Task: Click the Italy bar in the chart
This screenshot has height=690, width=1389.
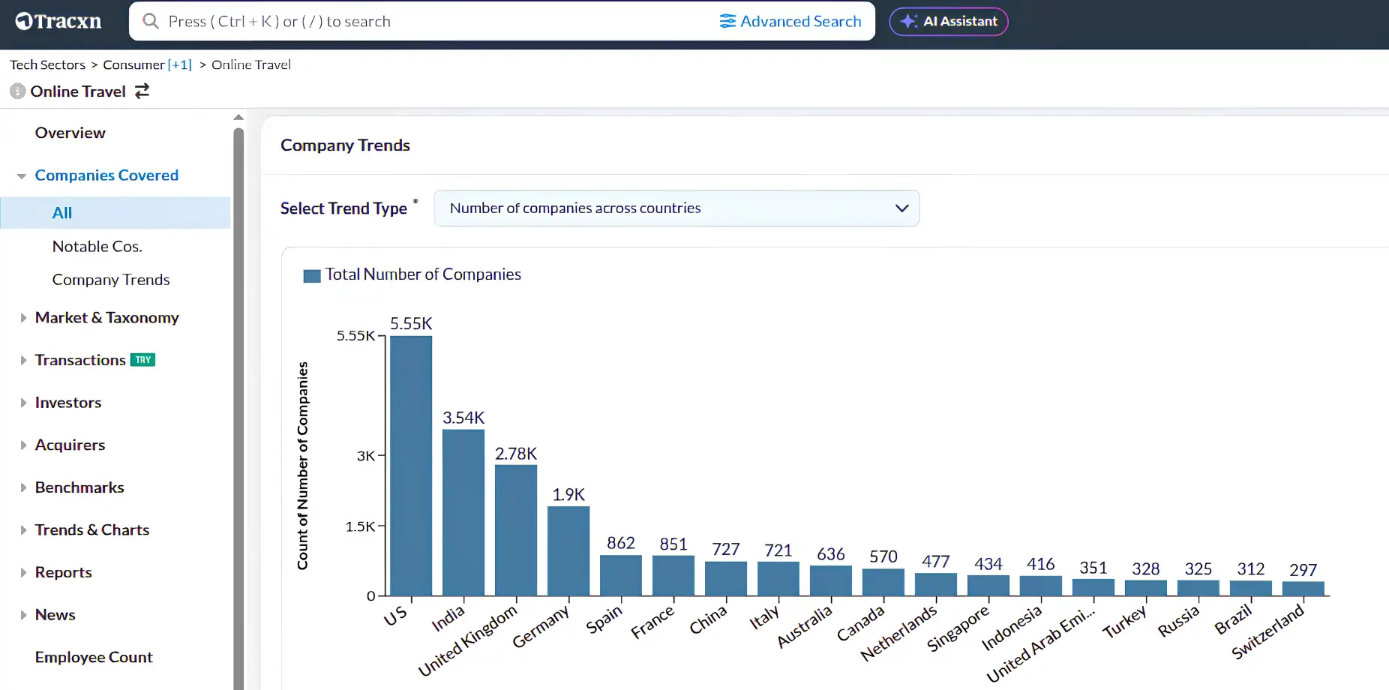Action: 778,579
